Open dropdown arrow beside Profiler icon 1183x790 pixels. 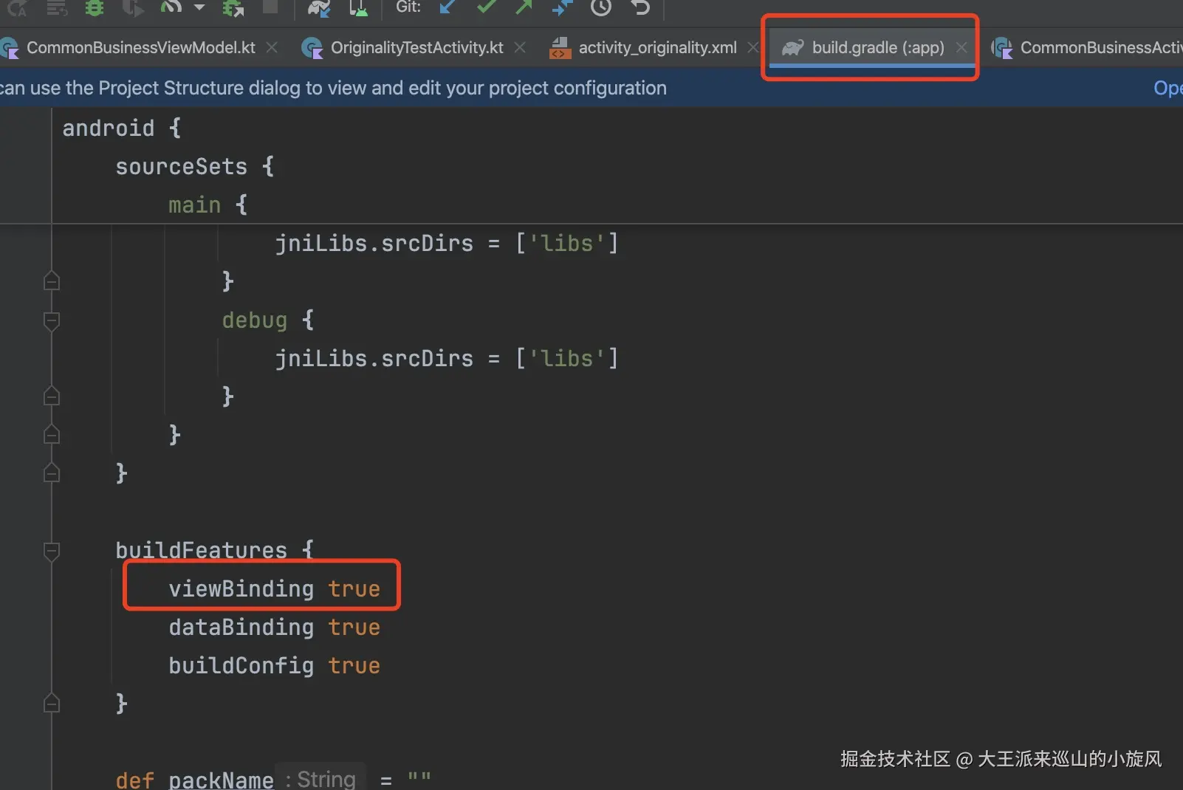(x=199, y=7)
